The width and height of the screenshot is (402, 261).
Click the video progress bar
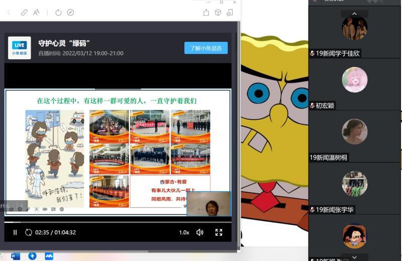point(118,222)
